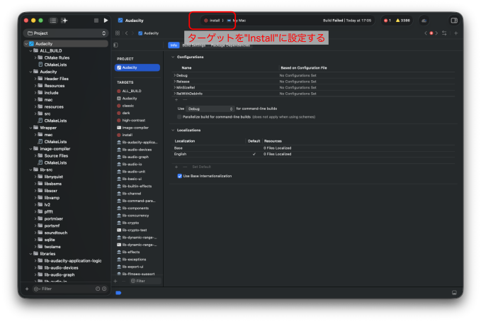Toggle recent files filter clock icon
Image resolution: width=481 pixels, height=322 pixels.
point(98,289)
